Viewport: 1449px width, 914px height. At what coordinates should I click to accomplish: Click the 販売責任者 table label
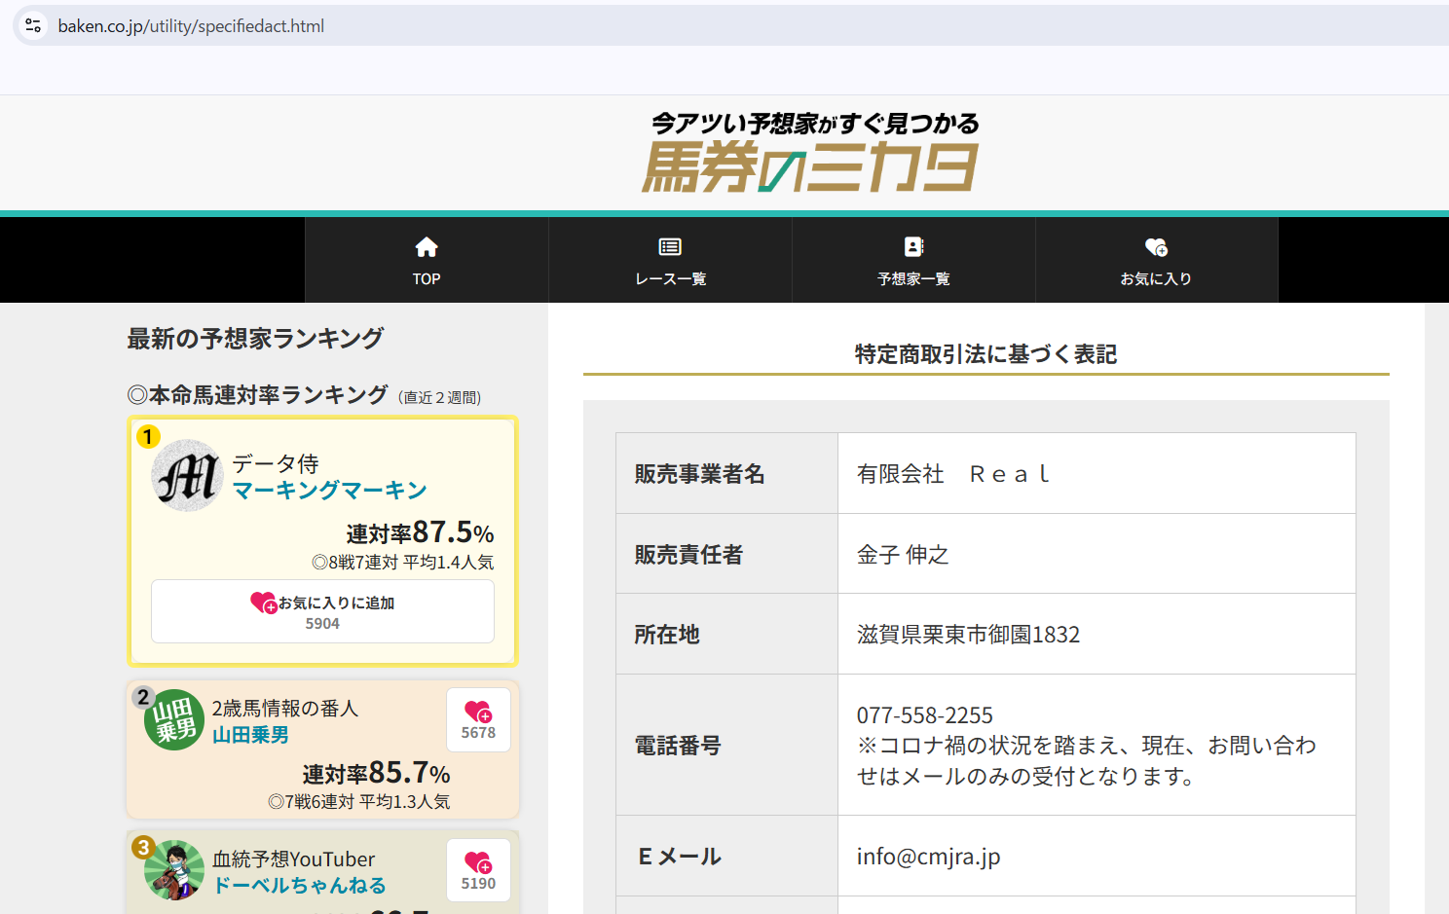coord(688,555)
